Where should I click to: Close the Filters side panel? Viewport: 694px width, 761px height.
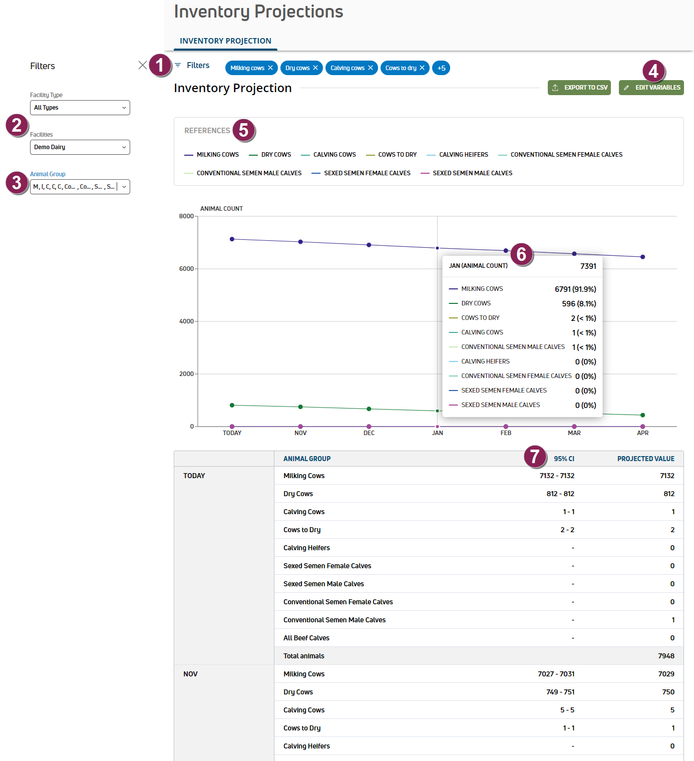[x=143, y=66]
